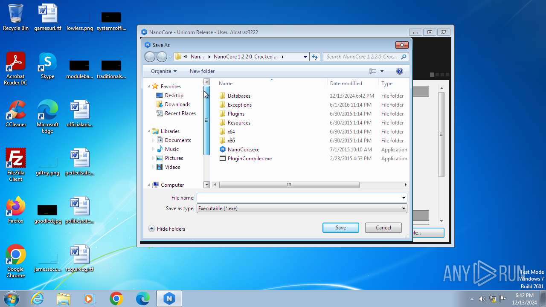Click the Cancel button
The width and height of the screenshot is (546, 307).
(x=383, y=228)
